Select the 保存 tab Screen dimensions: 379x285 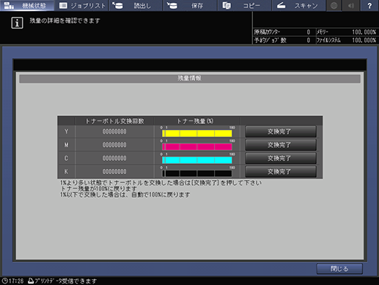click(191, 5)
